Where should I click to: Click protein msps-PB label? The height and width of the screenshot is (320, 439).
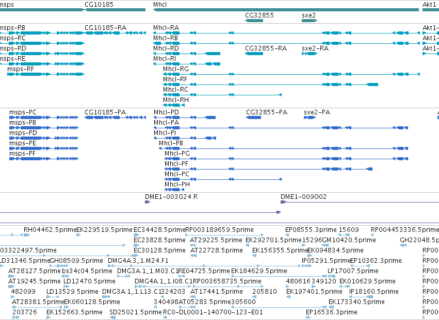(22, 123)
